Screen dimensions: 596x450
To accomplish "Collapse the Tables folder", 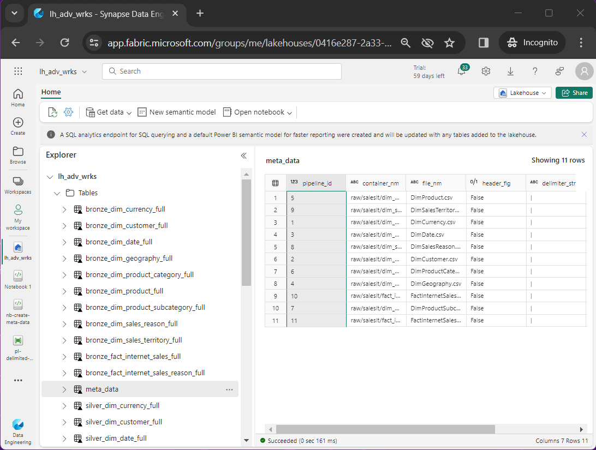I will click(57, 193).
